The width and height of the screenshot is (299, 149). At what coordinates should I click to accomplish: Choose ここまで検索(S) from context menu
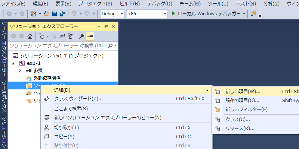click(126, 109)
